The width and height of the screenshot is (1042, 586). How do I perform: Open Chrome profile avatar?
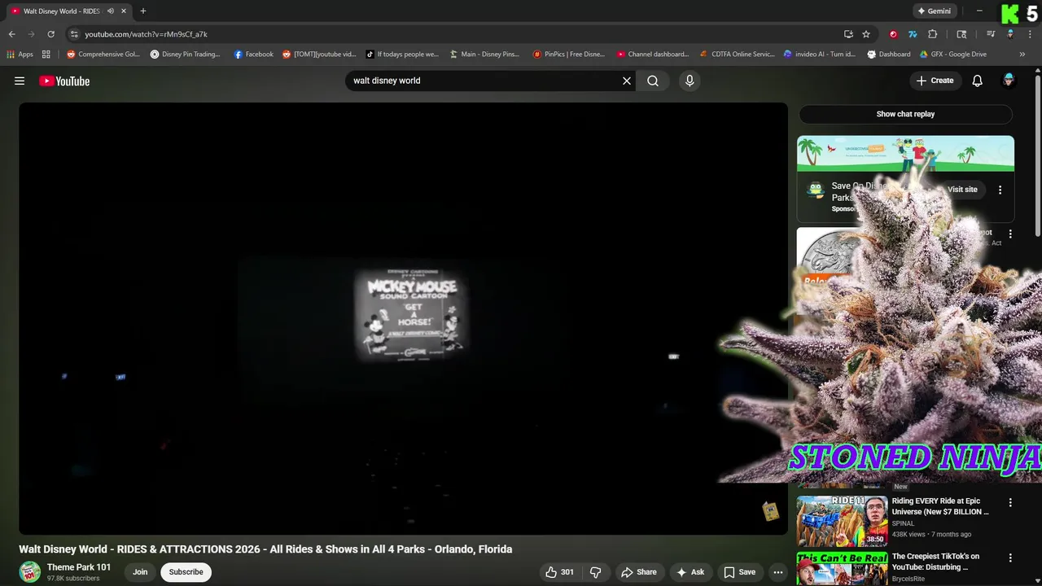pyautogui.click(x=1010, y=34)
